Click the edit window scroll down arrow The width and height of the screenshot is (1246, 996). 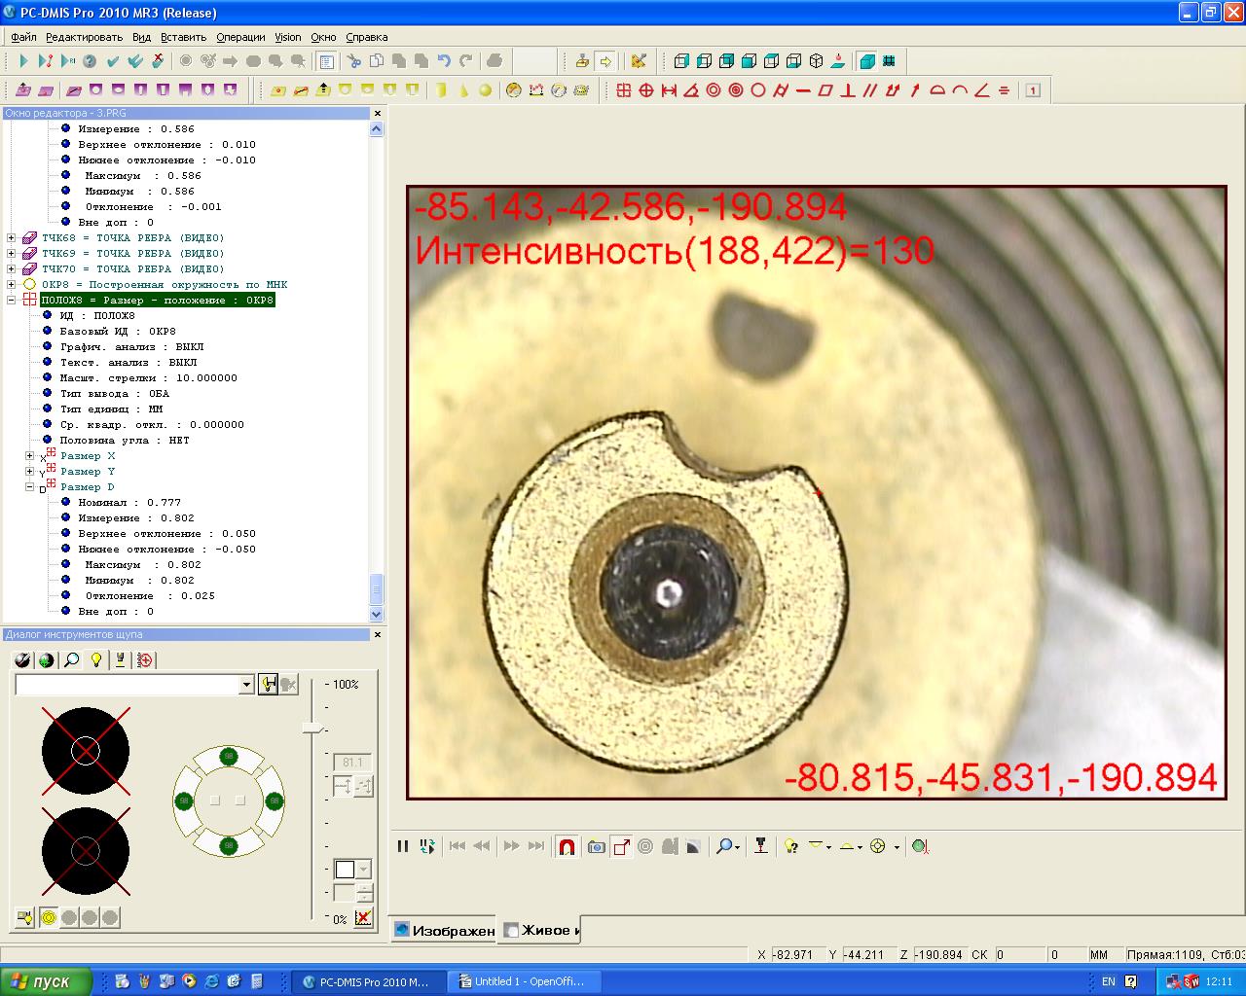[377, 614]
